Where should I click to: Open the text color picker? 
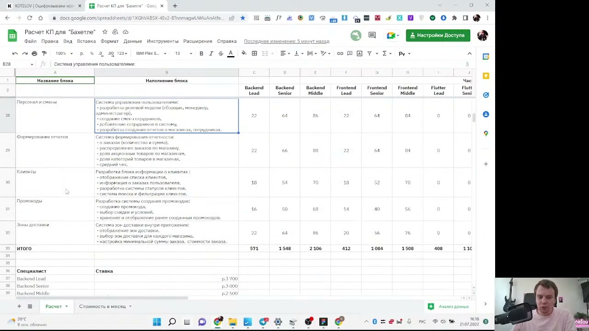(x=231, y=53)
